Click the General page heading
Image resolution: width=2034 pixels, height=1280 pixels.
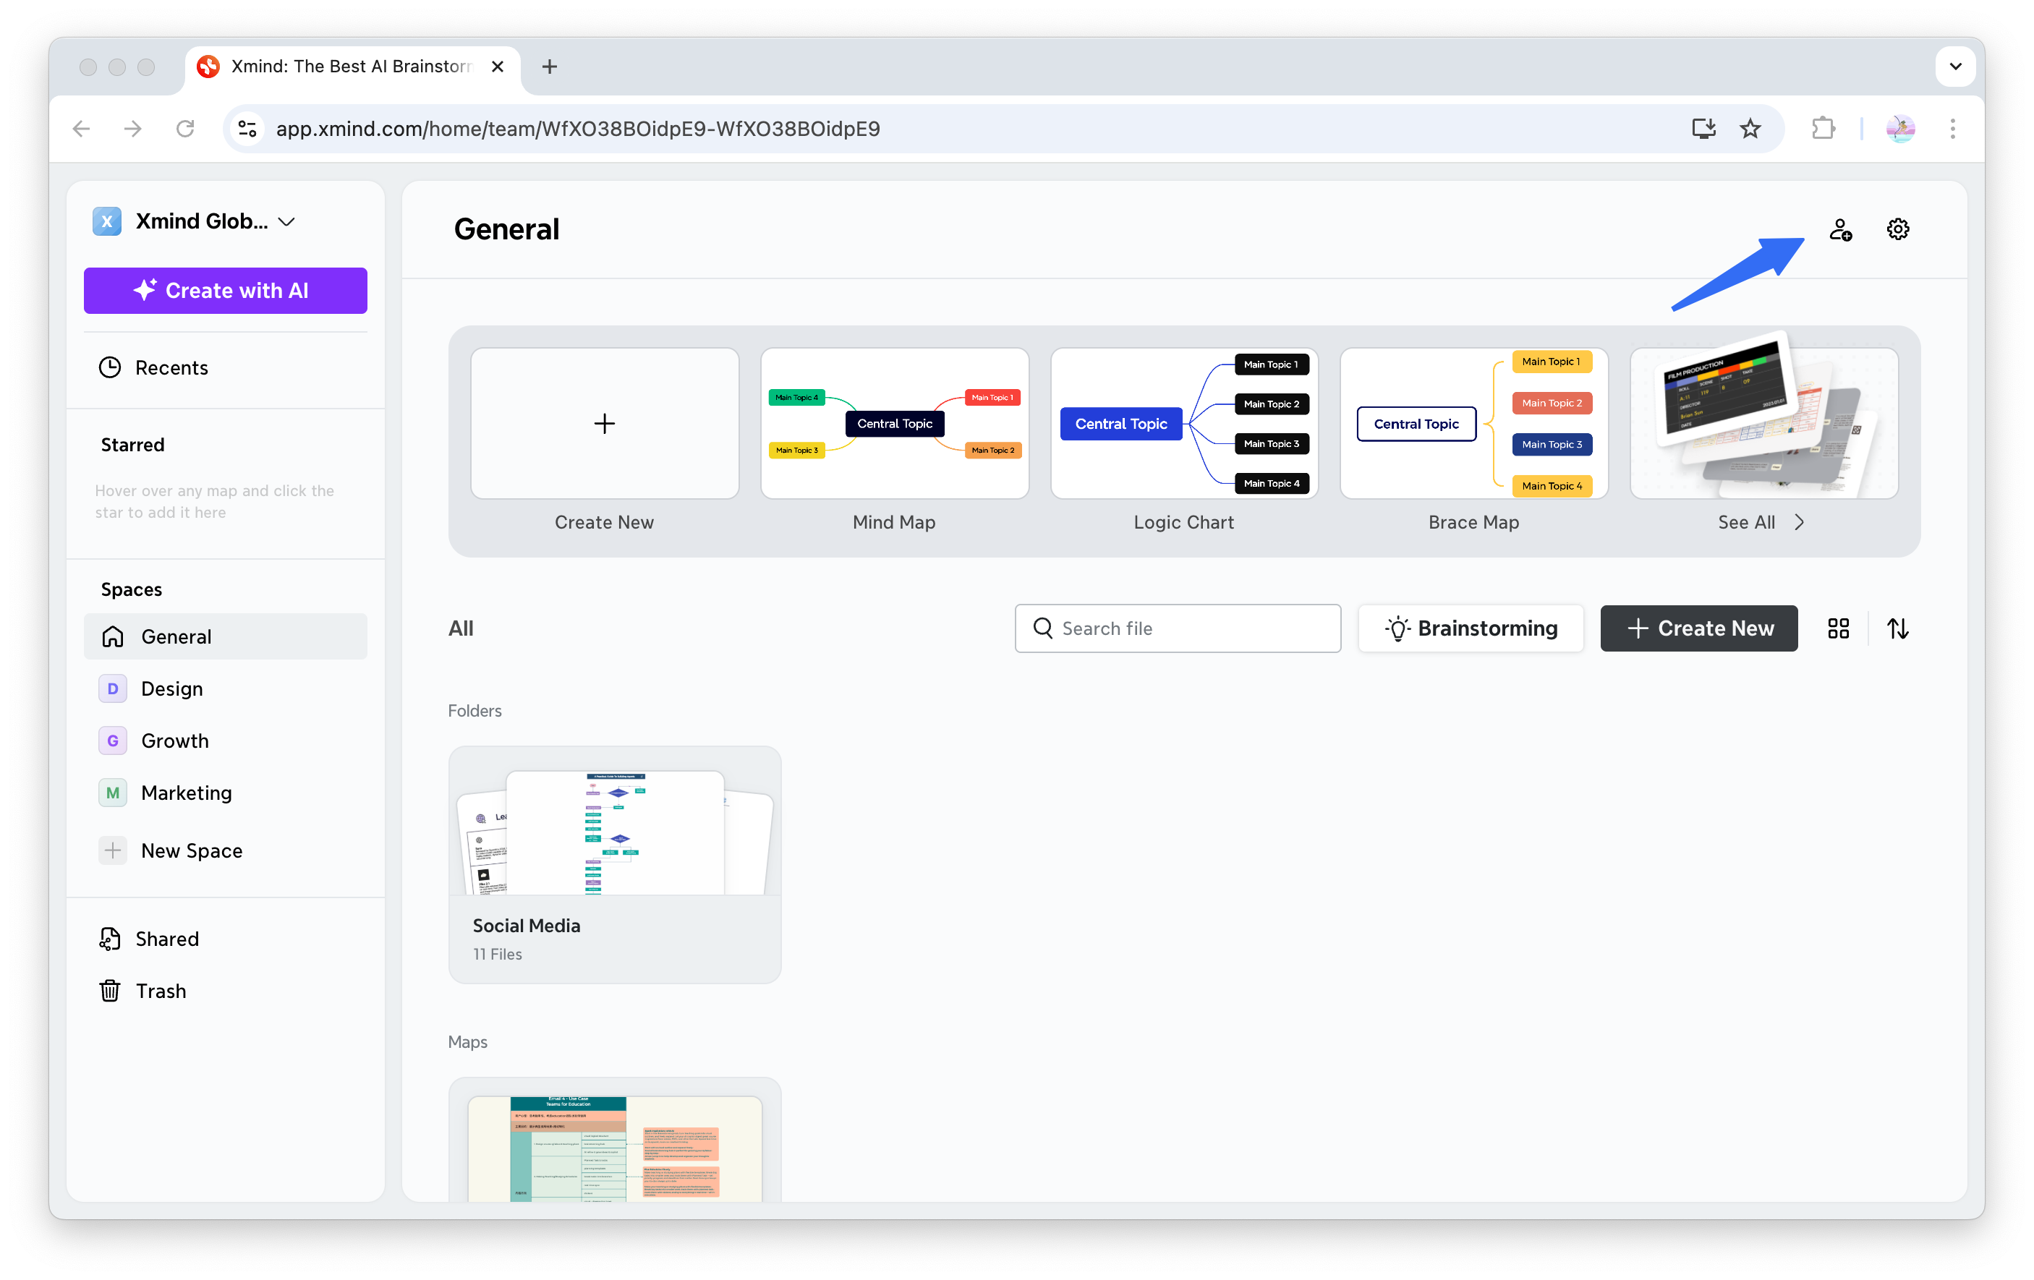(506, 229)
